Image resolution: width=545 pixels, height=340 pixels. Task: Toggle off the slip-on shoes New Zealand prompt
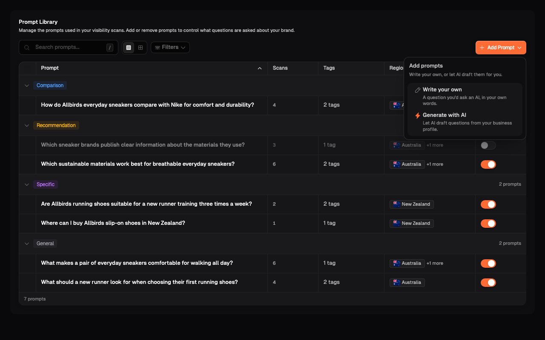[x=488, y=224]
